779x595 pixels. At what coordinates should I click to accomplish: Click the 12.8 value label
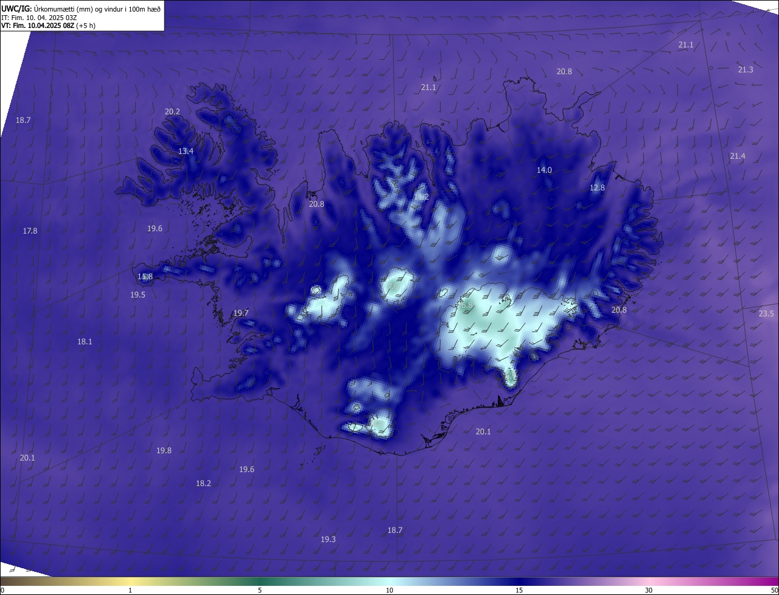click(597, 187)
